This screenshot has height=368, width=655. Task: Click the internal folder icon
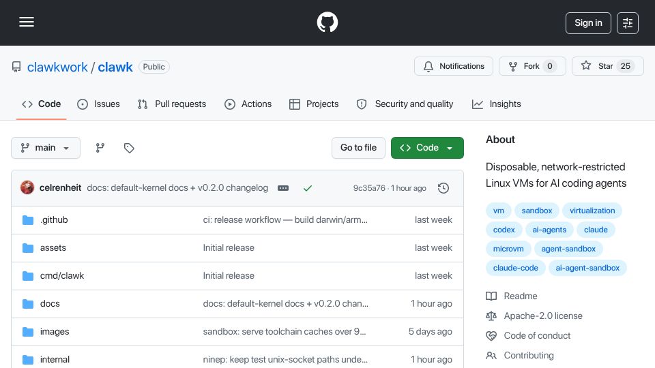tap(28, 360)
